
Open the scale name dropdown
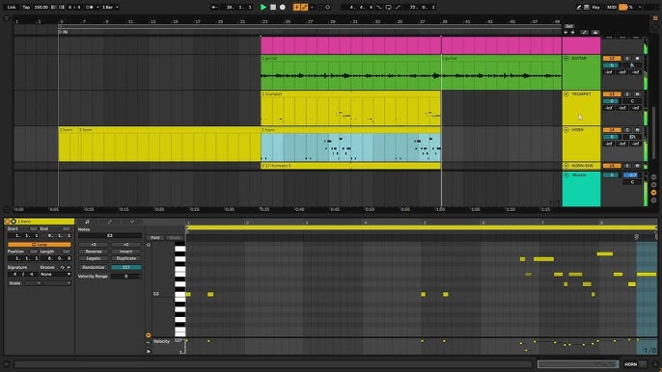(57, 283)
